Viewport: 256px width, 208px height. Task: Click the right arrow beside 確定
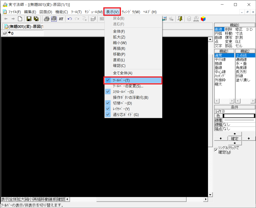tap(249, 138)
